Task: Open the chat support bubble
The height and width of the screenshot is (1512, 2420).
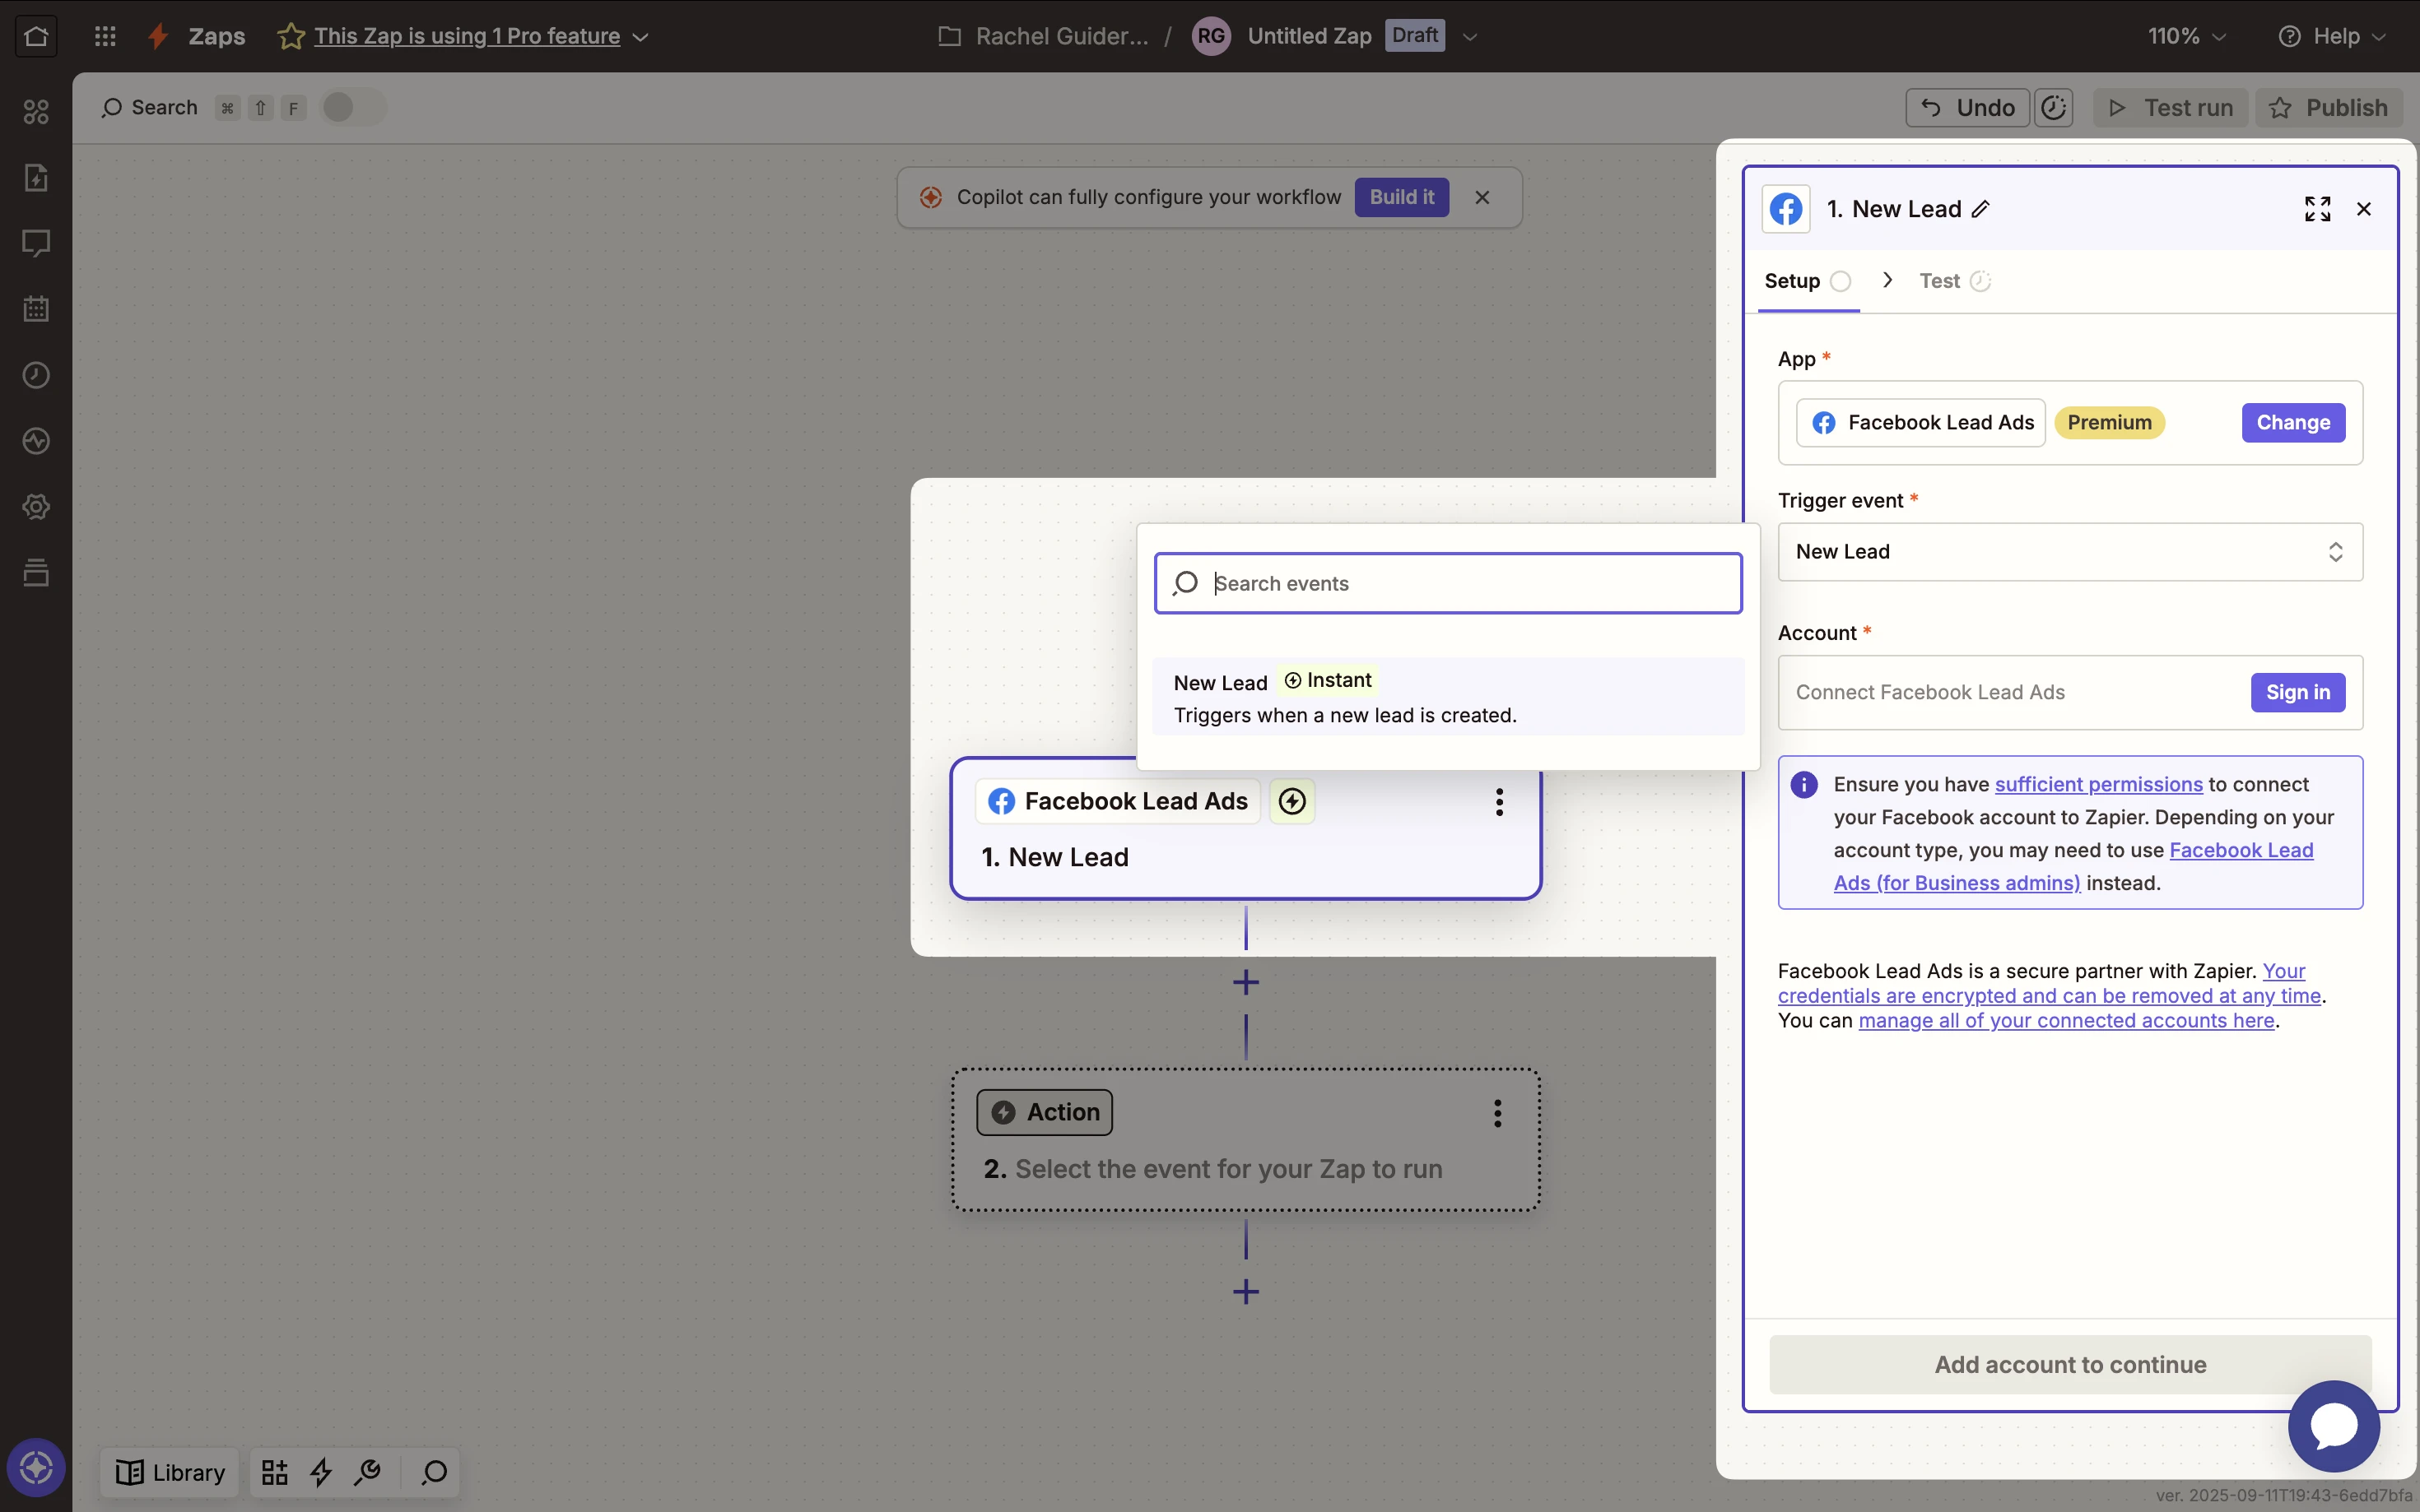Action: [2334, 1426]
